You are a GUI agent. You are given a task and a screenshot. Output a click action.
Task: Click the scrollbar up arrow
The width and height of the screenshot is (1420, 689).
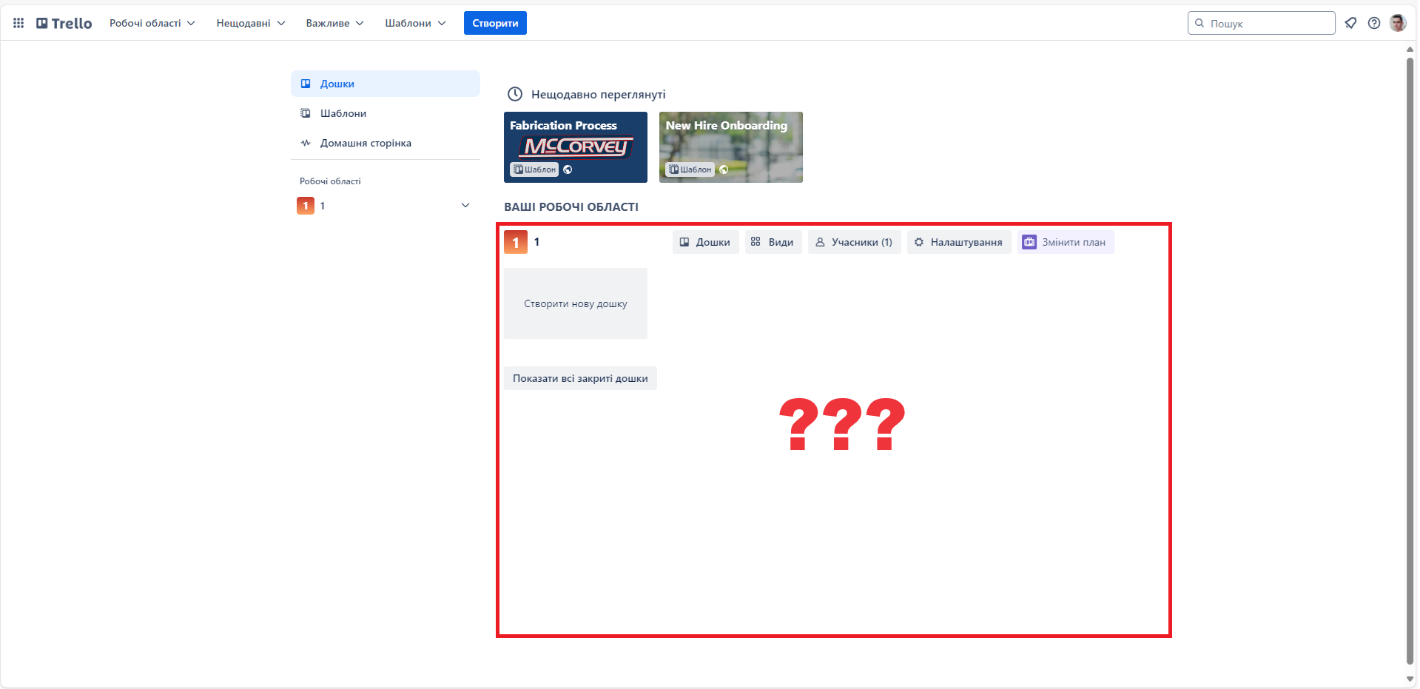tap(1410, 49)
